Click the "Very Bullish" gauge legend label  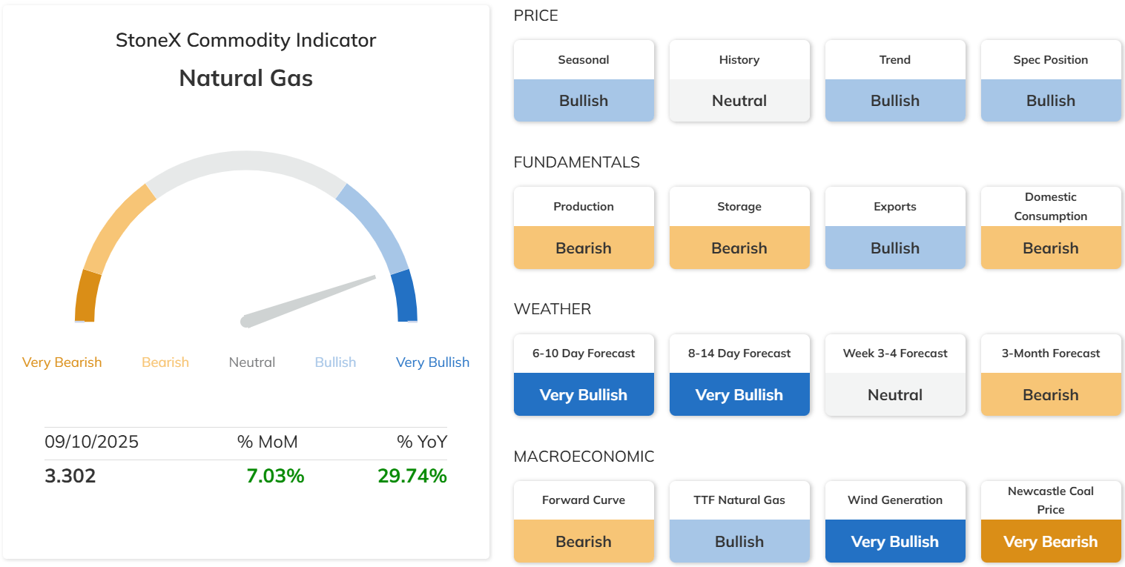432,362
